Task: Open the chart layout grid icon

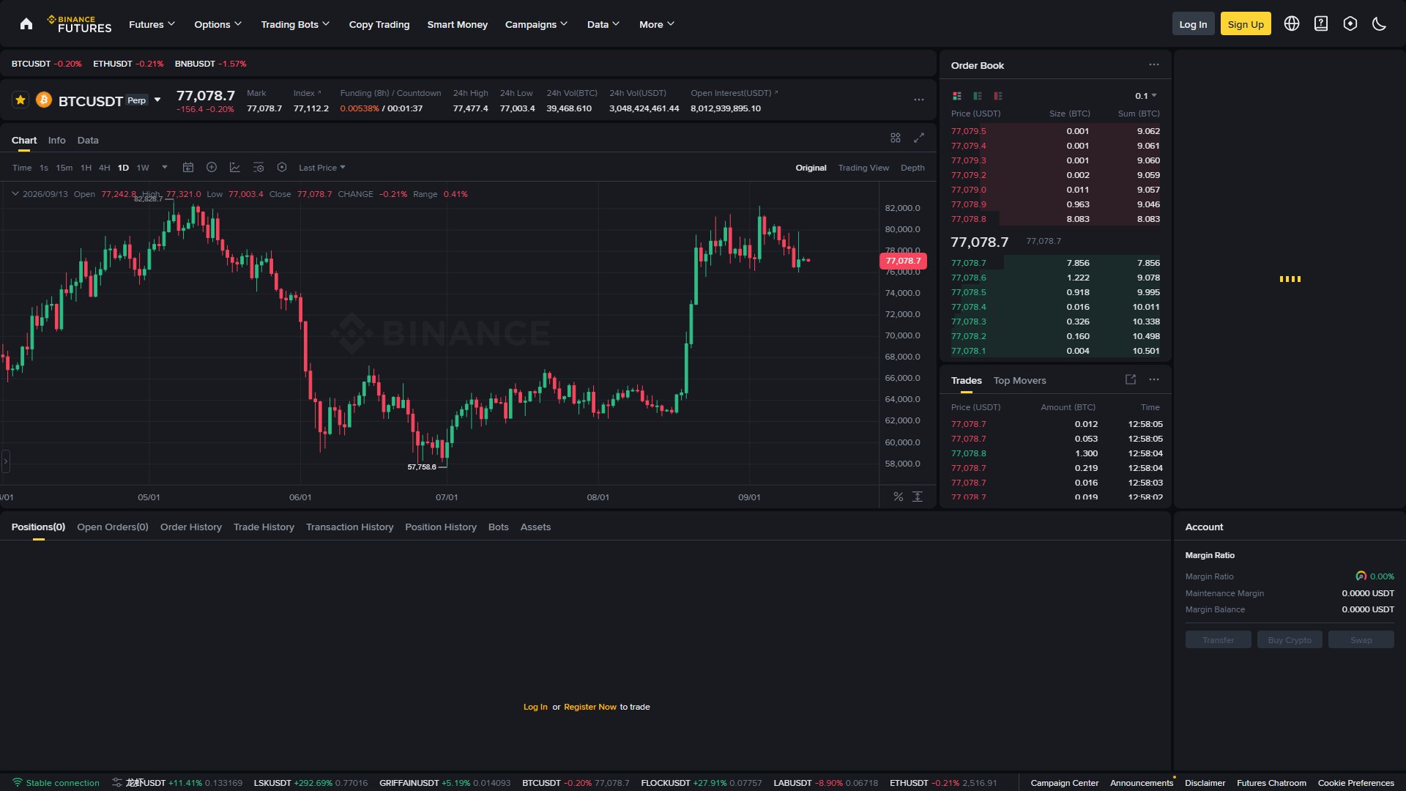Action: (x=896, y=138)
